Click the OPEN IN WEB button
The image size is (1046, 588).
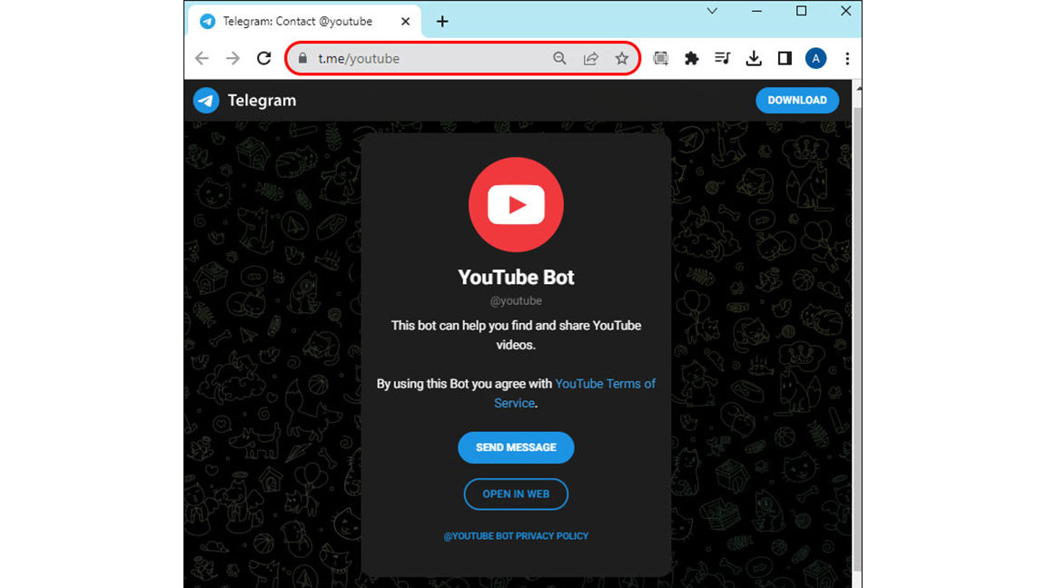[516, 494]
